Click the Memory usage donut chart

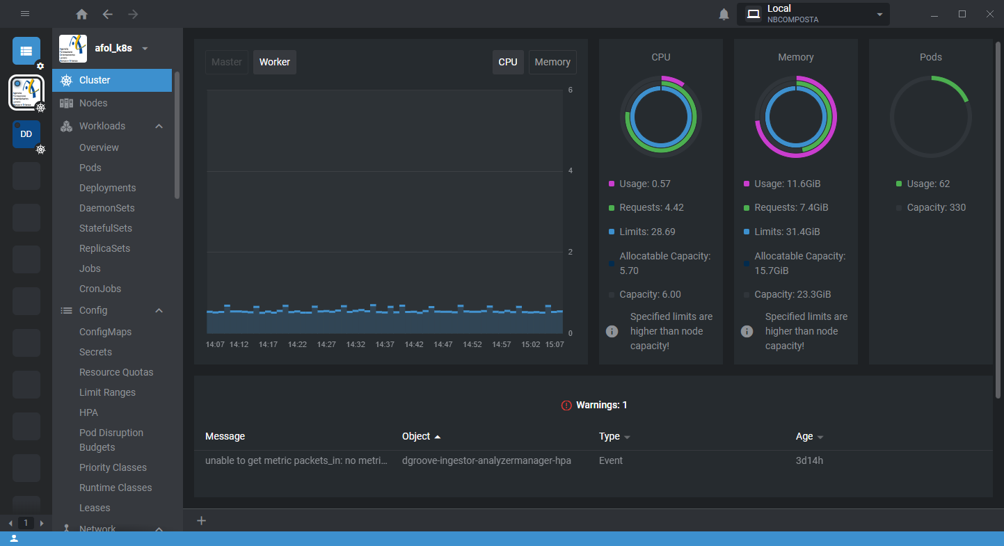point(796,117)
